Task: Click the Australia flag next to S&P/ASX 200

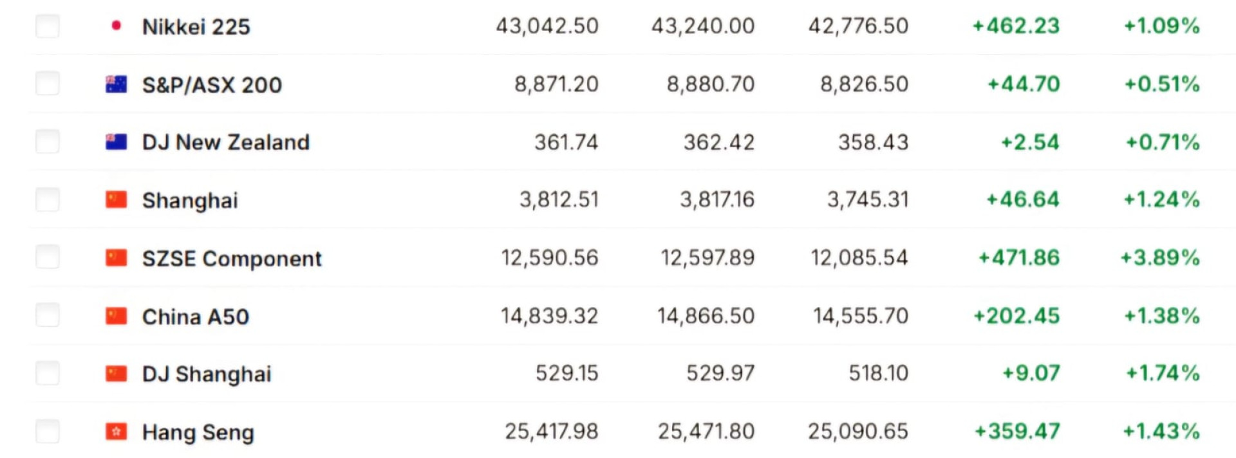Action: pos(116,84)
